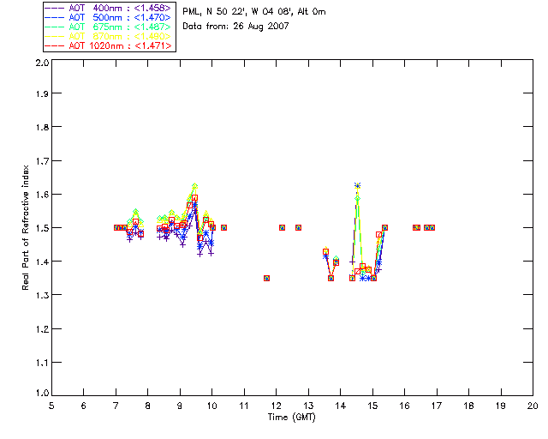Viewport: 548px width, 439px height.
Task: Click the yellow AOT 870nm legend entry
Action: click(x=108, y=36)
